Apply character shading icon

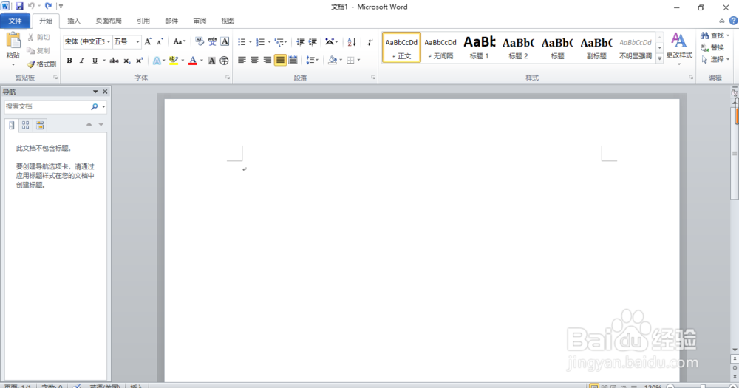pyautogui.click(x=211, y=61)
